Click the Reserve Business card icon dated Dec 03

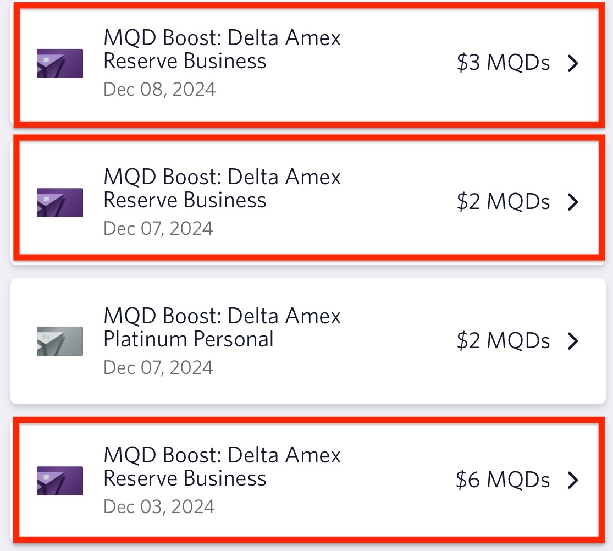point(59,480)
